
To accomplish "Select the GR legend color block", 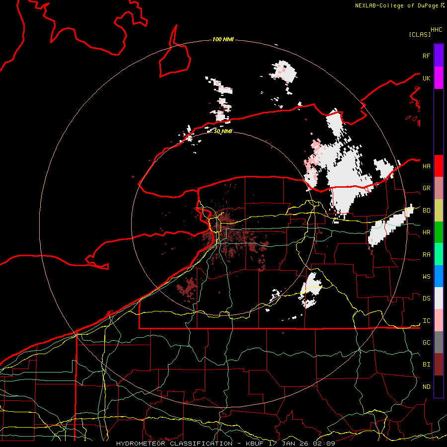I will coord(439,188).
